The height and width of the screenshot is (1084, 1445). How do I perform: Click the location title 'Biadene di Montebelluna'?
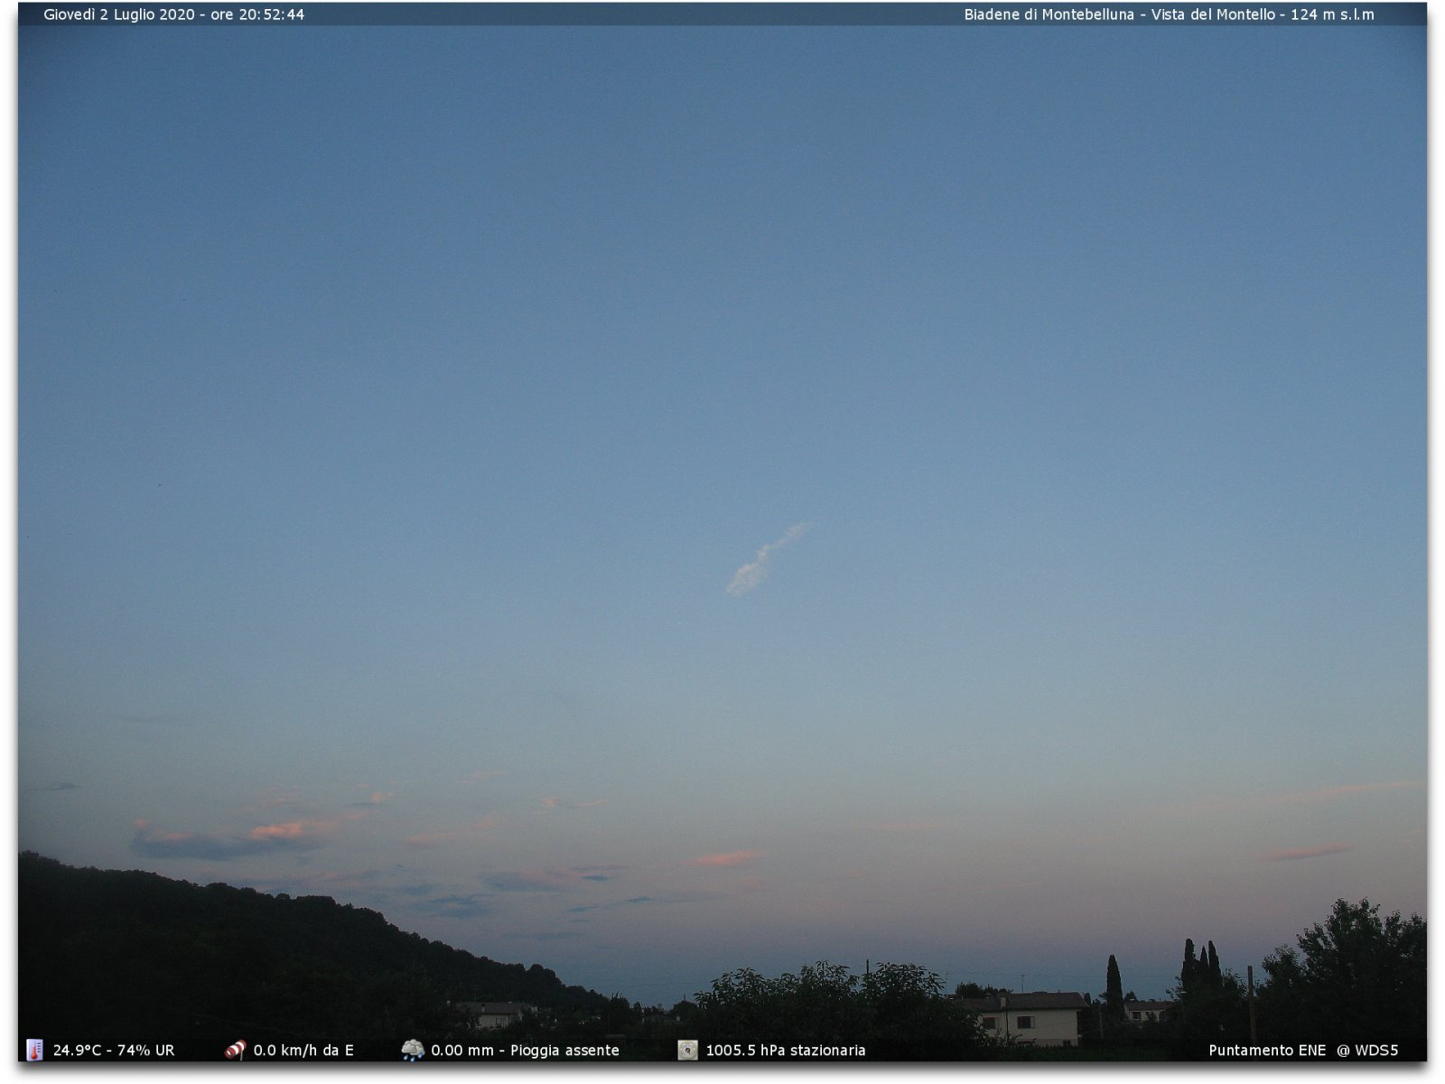click(x=1049, y=14)
